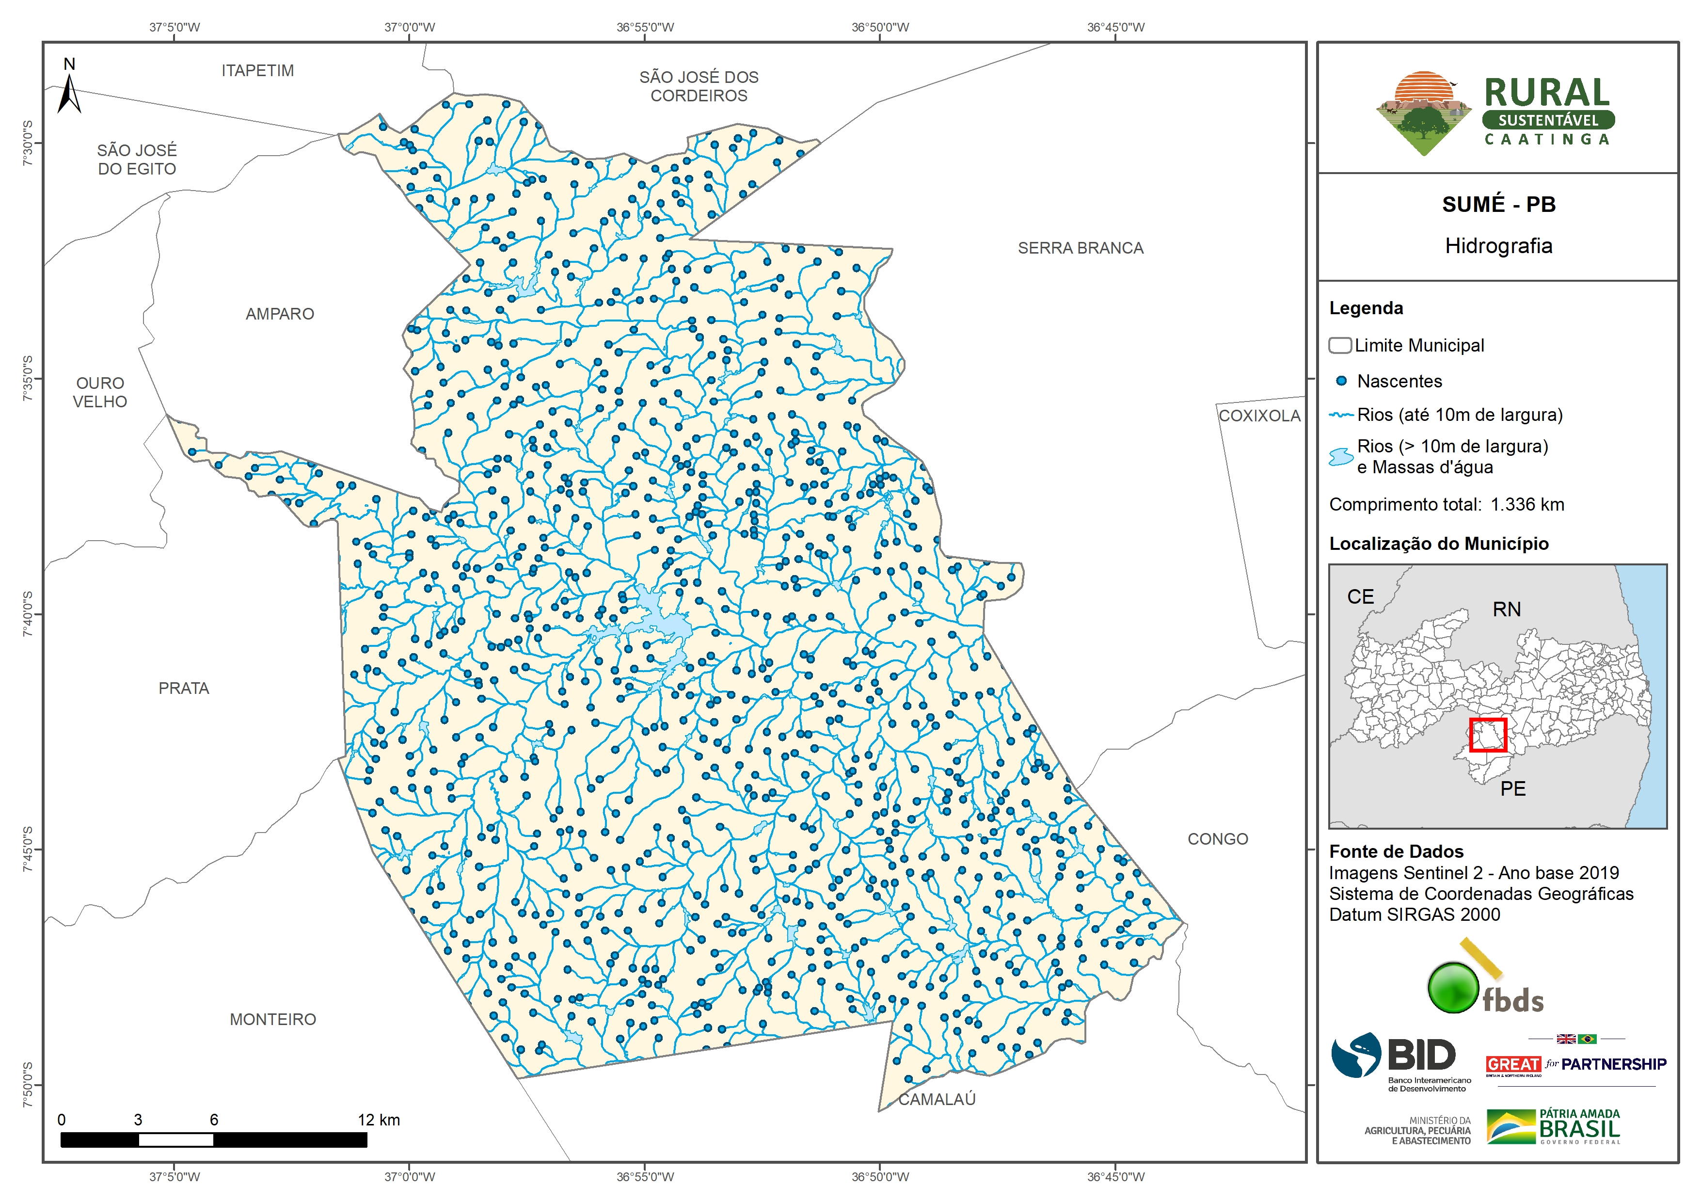Click the Limite Municipal legend box
The height and width of the screenshot is (1203, 1701).
pos(1339,345)
